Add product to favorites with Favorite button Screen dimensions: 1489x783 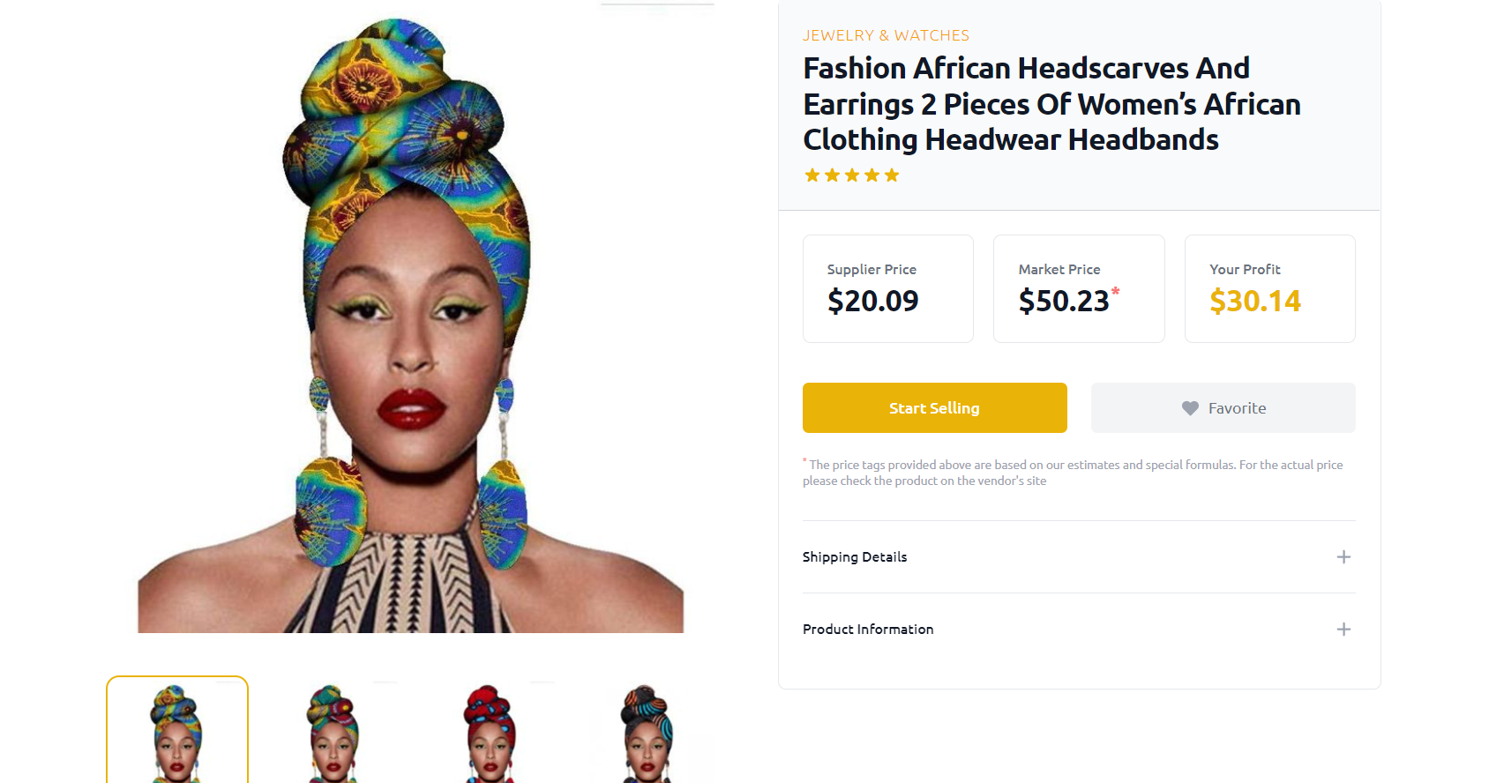1223,408
